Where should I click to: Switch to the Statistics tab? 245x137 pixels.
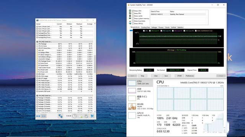pos(180,27)
